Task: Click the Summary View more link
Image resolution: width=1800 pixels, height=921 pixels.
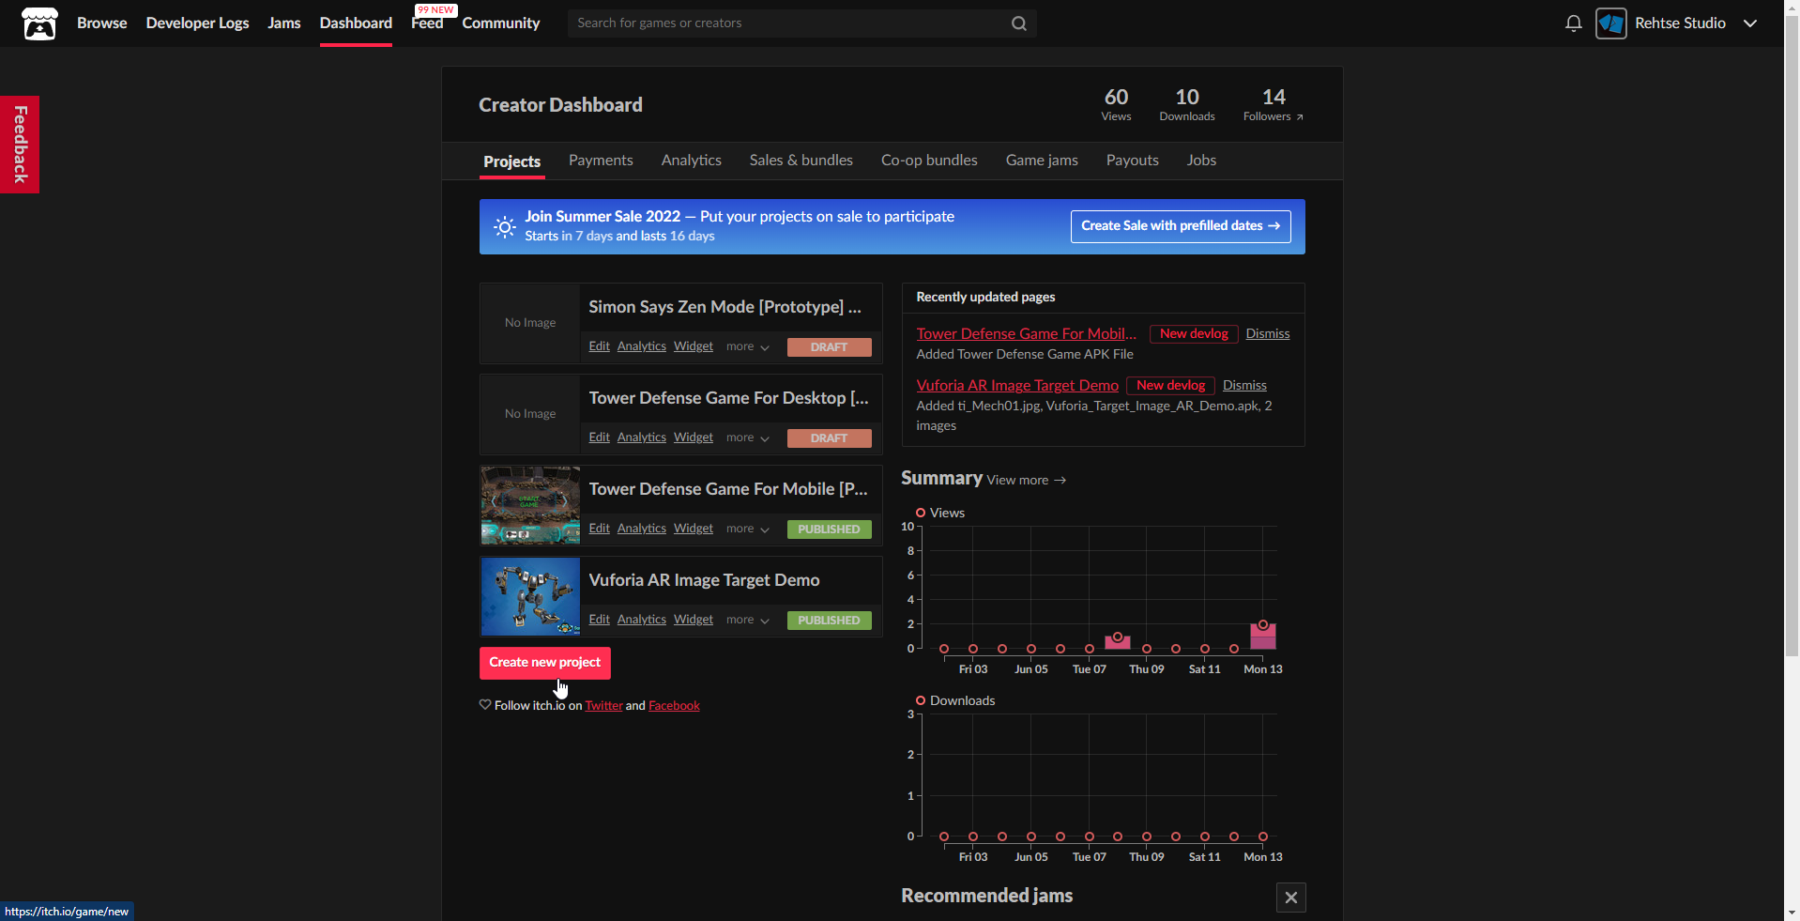Action: point(1027,480)
